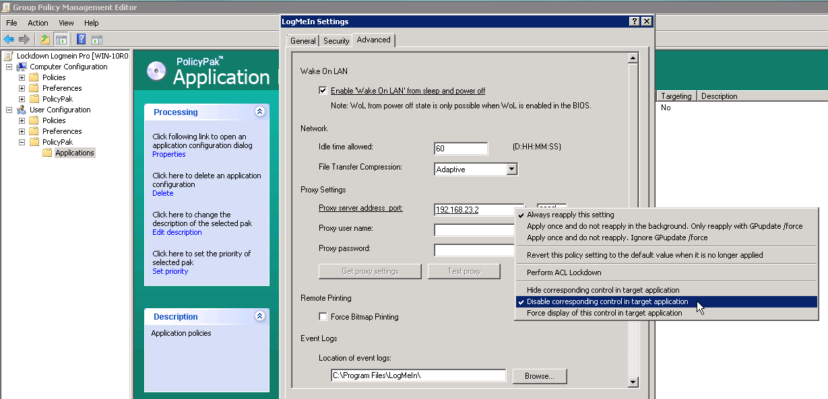The height and width of the screenshot is (399, 828).
Task: Go up one level with the folder-arrow icon
Action: click(x=45, y=39)
